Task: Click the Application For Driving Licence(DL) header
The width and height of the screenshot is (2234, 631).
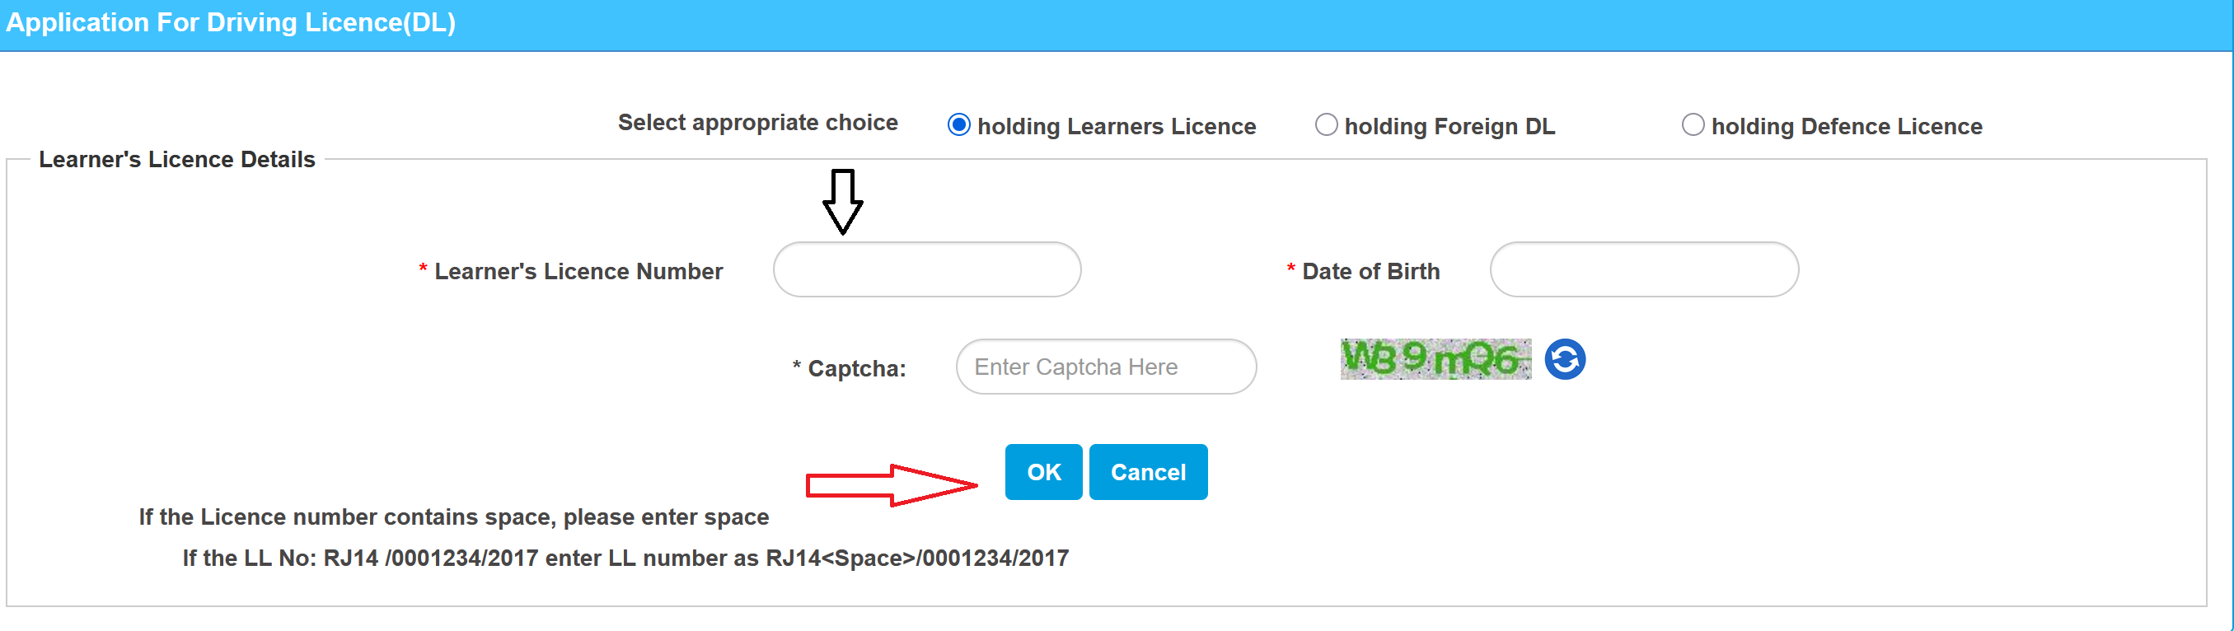Action: tap(230, 22)
